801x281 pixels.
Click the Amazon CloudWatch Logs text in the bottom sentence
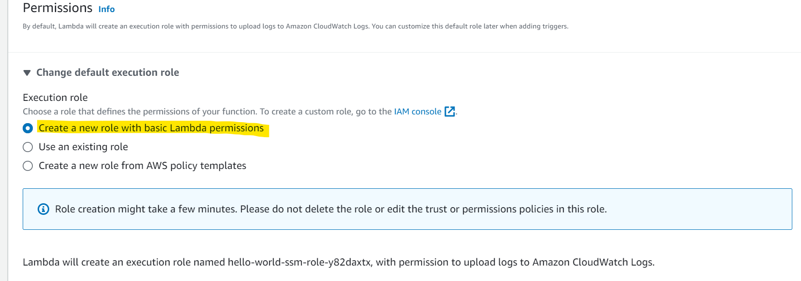(612, 262)
